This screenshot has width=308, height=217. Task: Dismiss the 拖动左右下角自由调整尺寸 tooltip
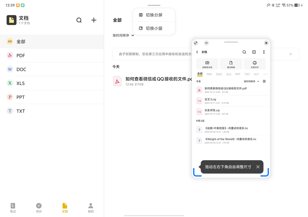click(258, 167)
